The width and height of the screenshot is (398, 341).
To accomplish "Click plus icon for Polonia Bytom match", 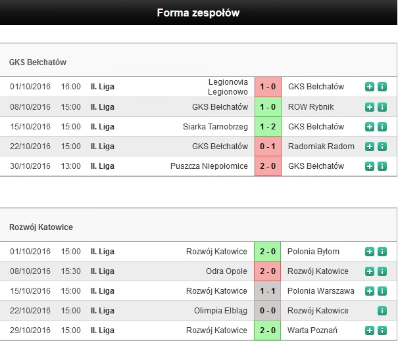I will coord(370,252).
